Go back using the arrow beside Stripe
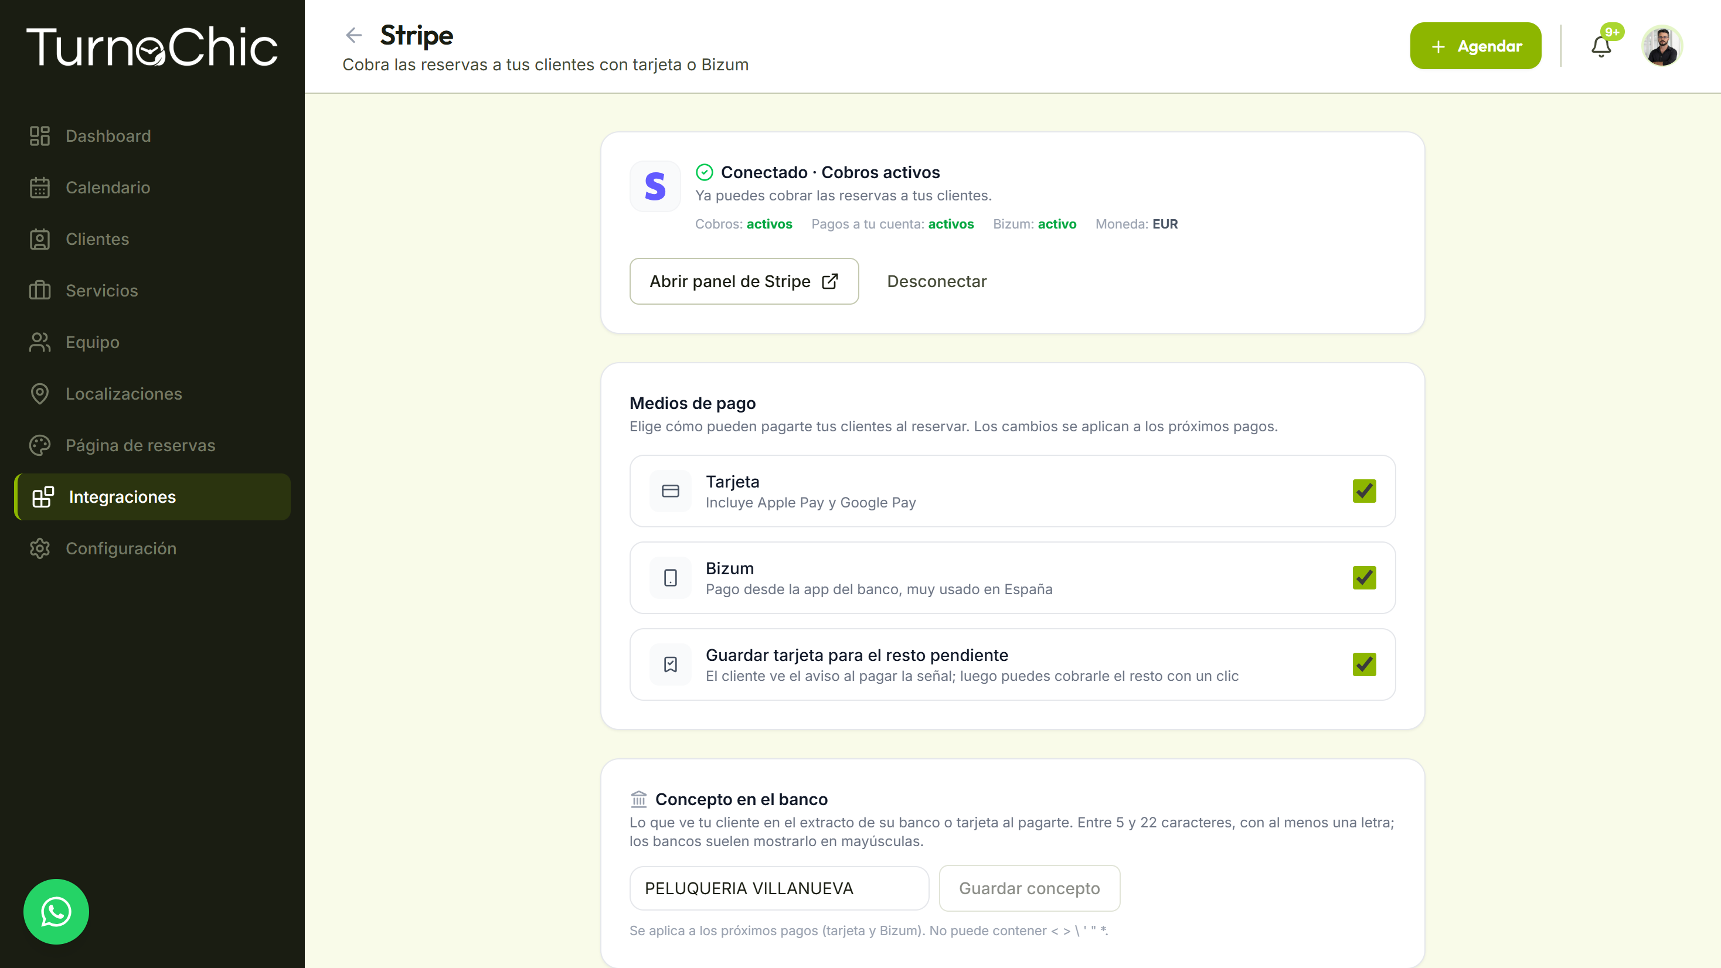This screenshot has height=968, width=1721. coord(353,35)
